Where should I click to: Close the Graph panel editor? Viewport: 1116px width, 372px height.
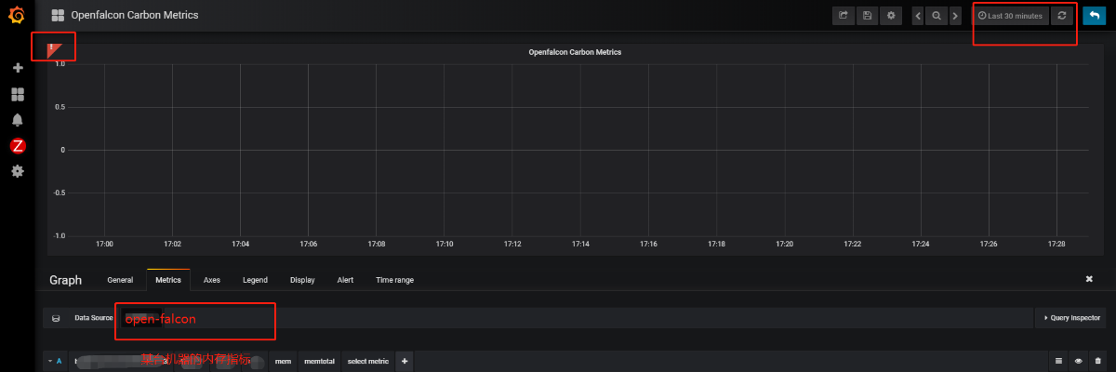[x=1089, y=279]
